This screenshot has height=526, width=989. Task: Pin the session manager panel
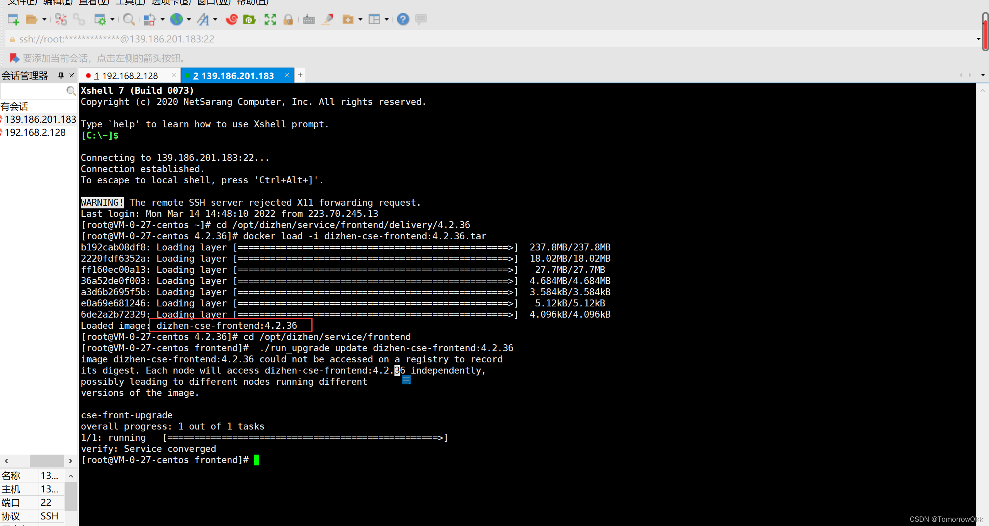tap(61, 75)
